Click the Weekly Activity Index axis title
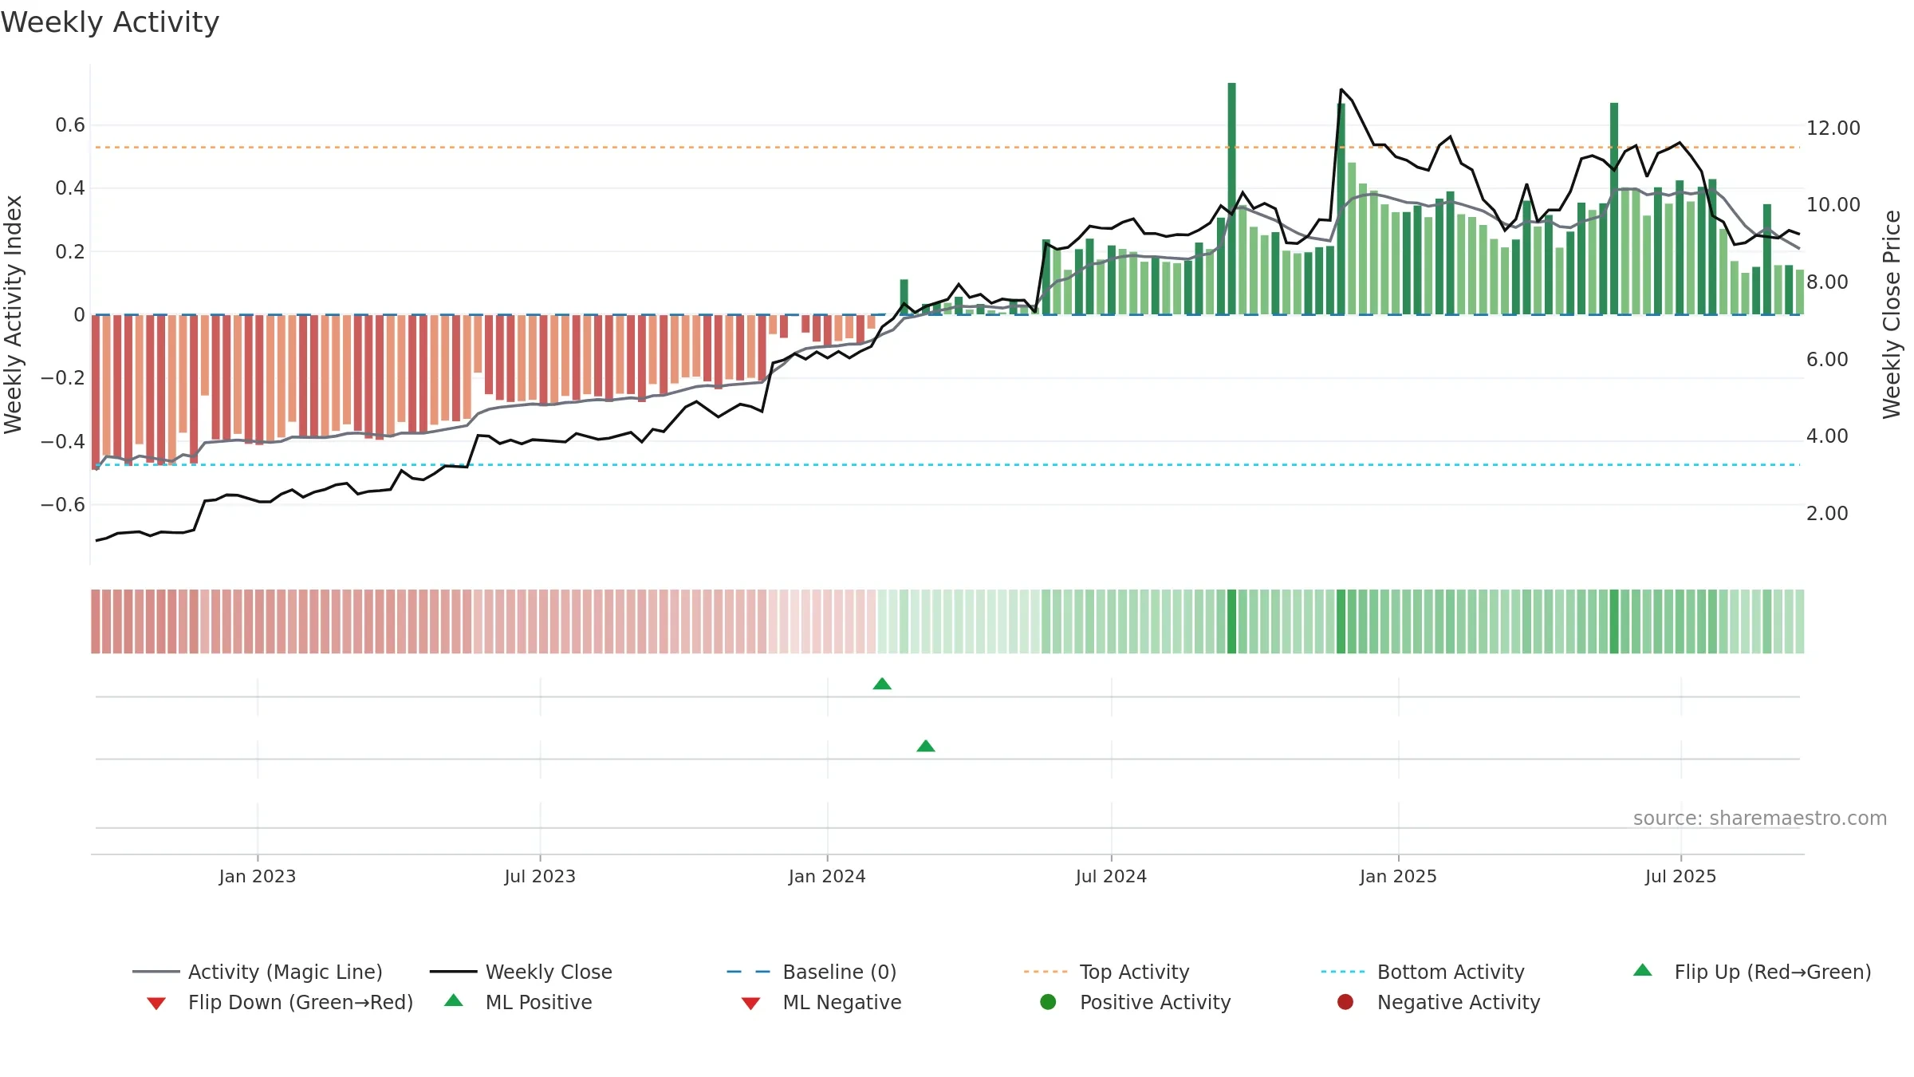Screen dimensions: 1914x1077 tap(13, 314)
